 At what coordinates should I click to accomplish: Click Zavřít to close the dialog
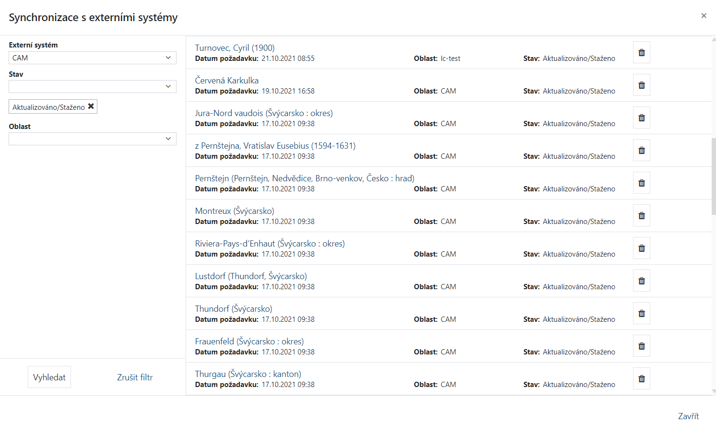pyautogui.click(x=688, y=416)
